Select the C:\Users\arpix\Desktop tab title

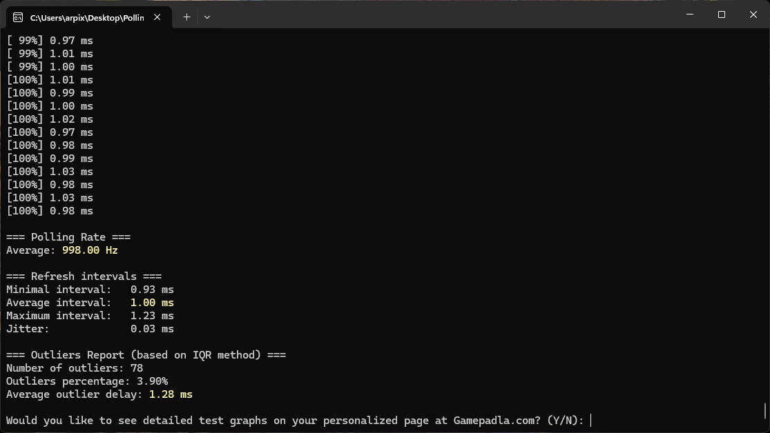coord(87,17)
